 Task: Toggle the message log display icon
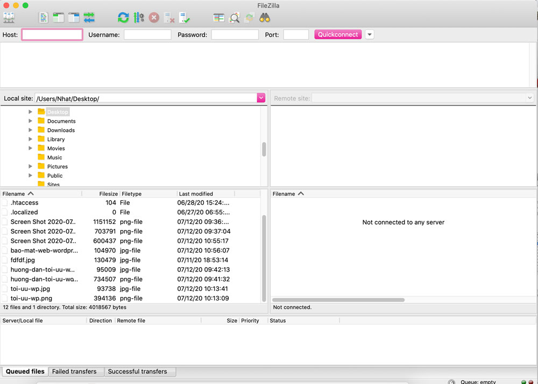43,18
